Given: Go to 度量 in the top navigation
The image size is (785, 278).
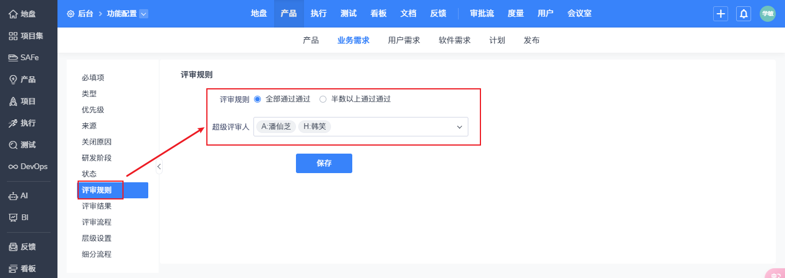Looking at the screenshot, I should 515,14.
